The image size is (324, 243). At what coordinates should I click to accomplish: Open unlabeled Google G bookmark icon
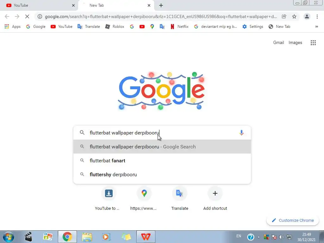(132, 27)
